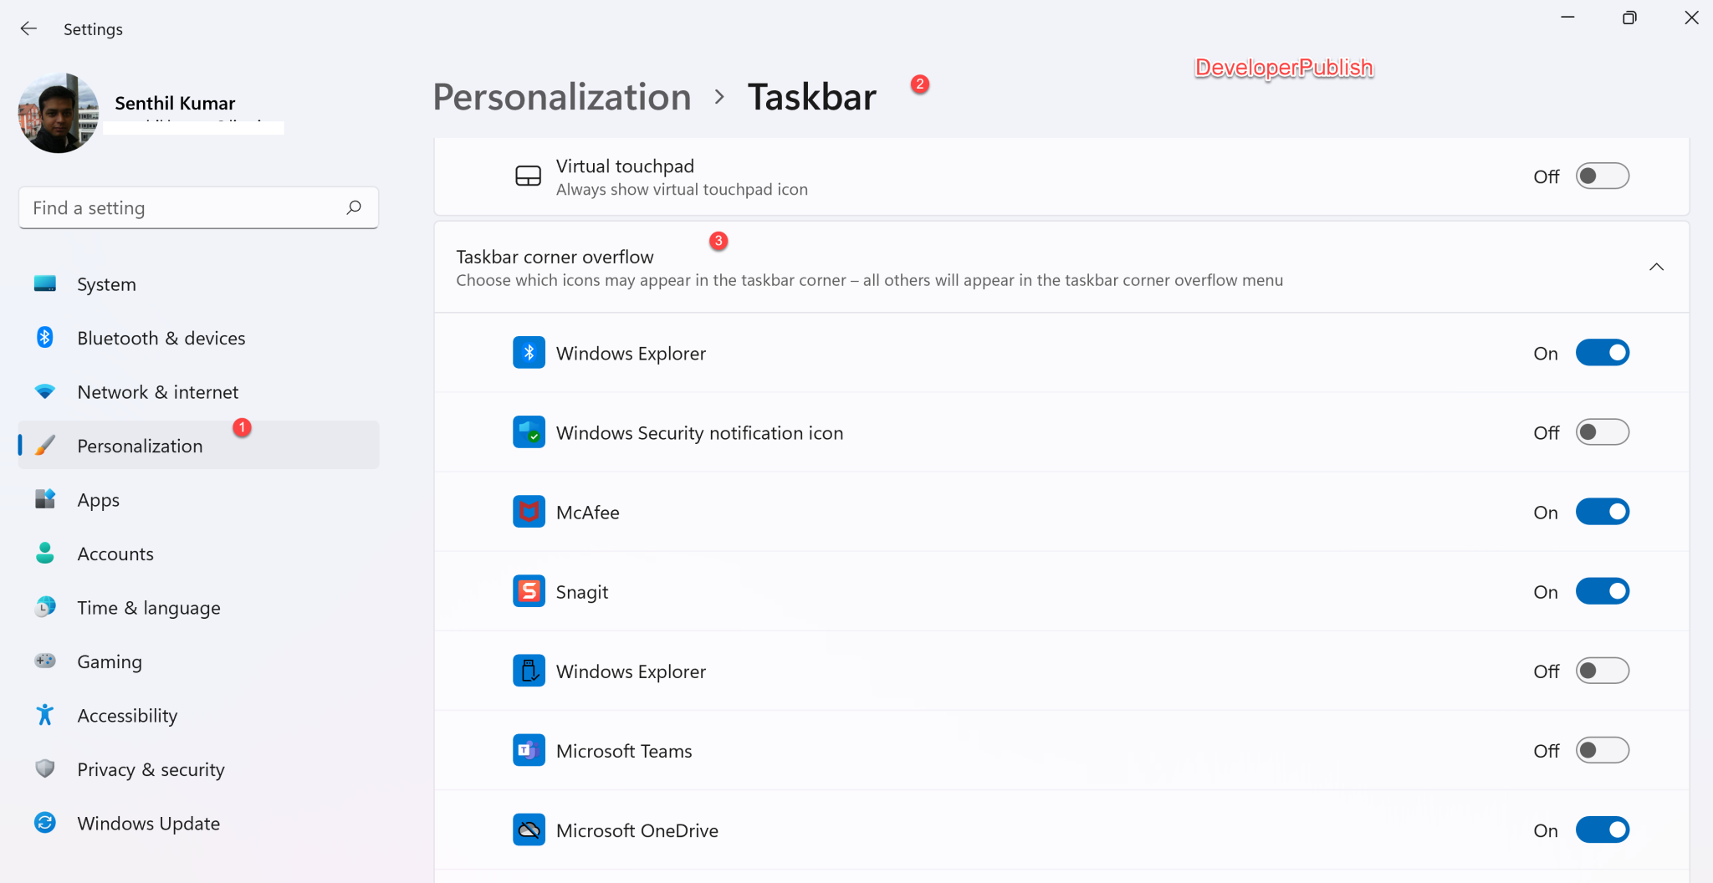
Task: Open System settings in the sidebar
Action: click(106, 283)
